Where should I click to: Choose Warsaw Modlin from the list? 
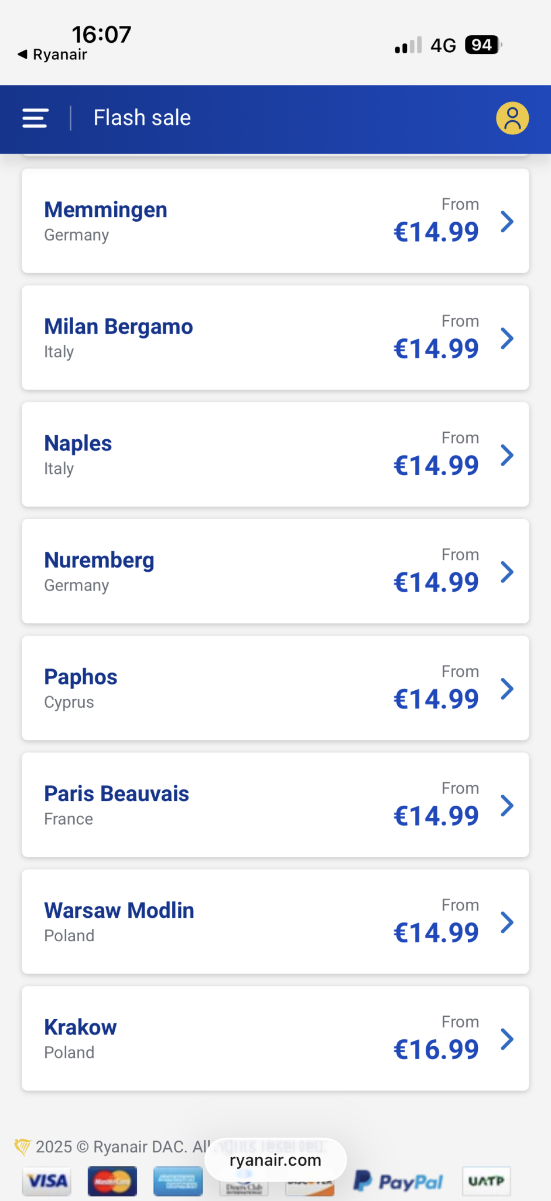coord(119,910)
